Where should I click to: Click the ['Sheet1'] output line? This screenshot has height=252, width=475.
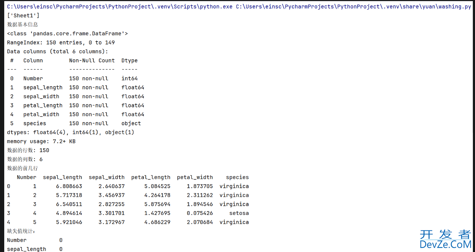click(23, 16)
